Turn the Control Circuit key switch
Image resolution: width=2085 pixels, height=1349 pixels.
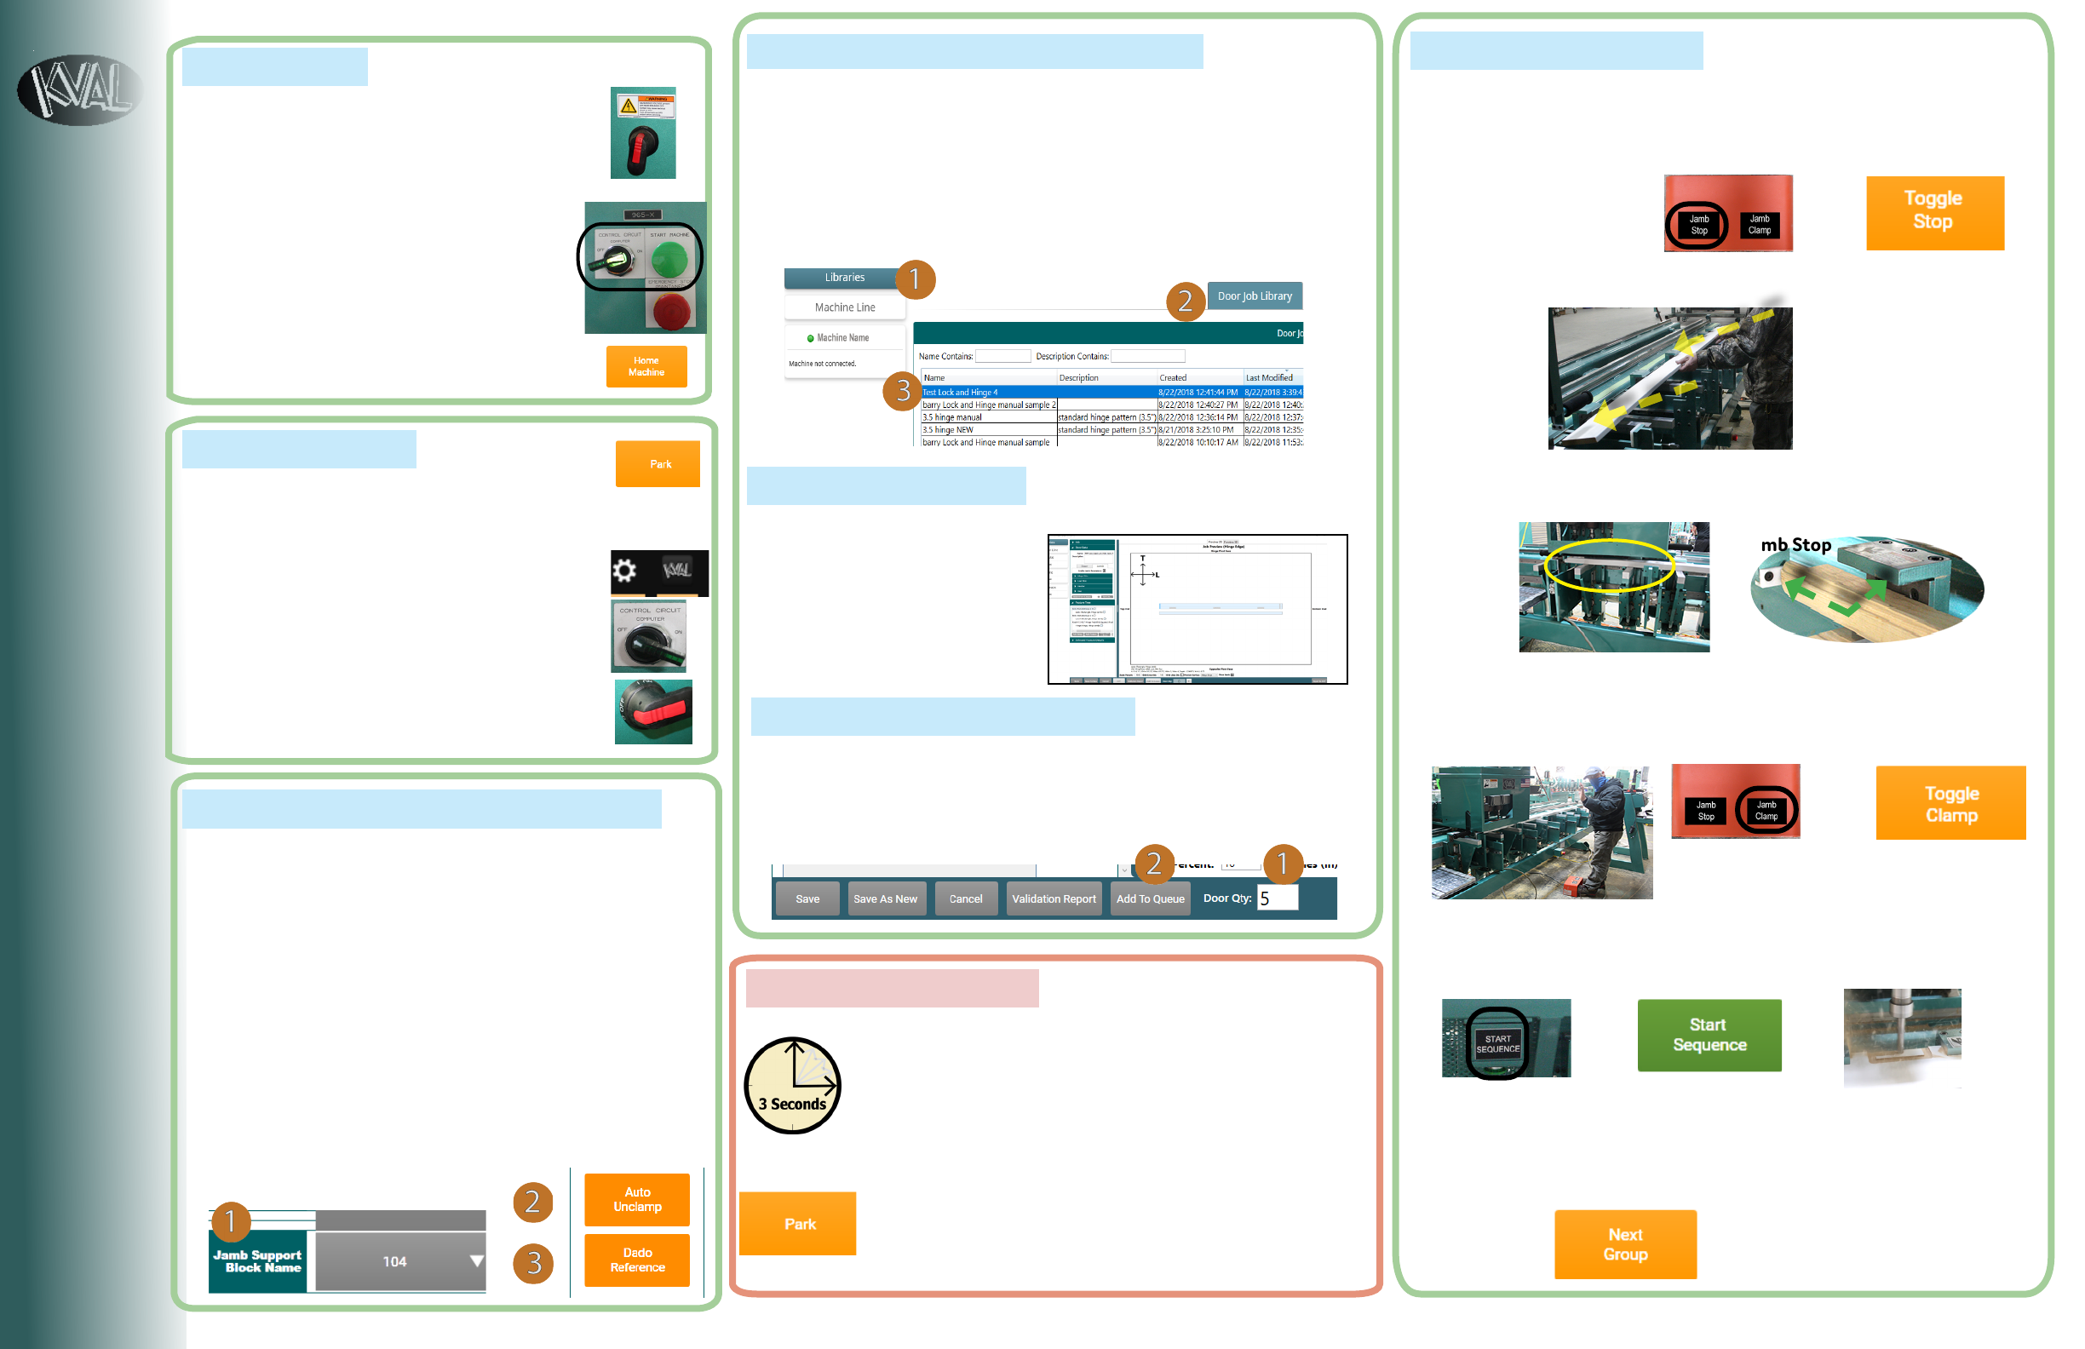point(617,259)
